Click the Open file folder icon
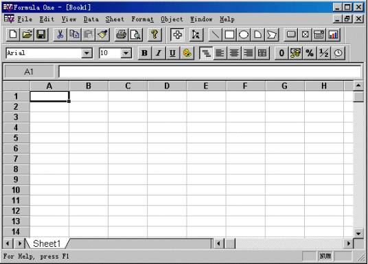The height and width of the screenshot is (264, 368). [27, 35]
